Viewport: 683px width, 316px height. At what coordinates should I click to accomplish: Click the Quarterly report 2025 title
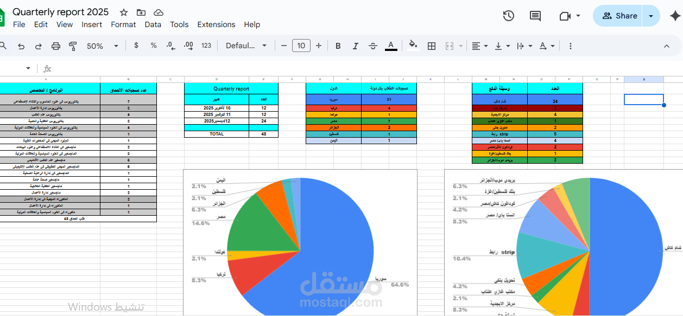[61, 12]
